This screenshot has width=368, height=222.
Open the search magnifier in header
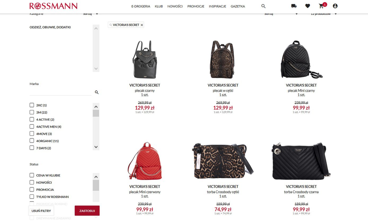(x=263, y=6)
